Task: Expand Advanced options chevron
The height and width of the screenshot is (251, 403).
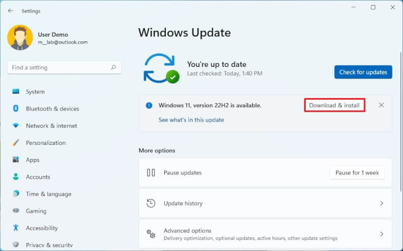Action: 382,234
